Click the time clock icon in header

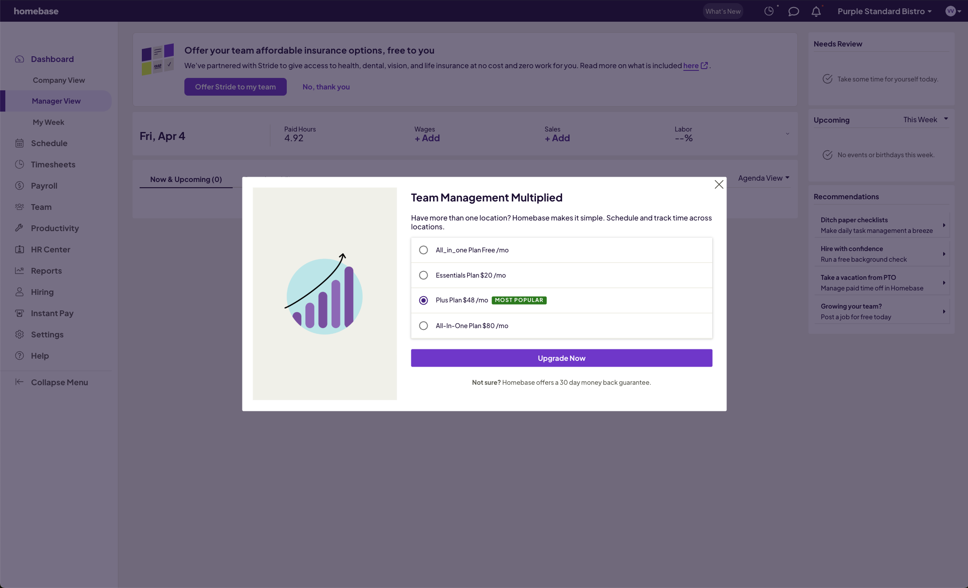tap(769, 11)
